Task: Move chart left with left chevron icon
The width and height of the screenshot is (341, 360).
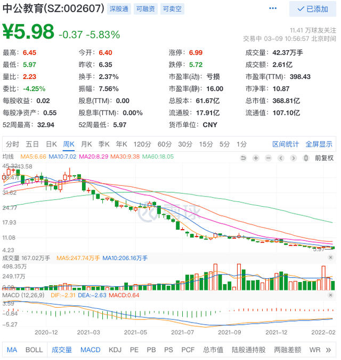Action: coord(281,158)
